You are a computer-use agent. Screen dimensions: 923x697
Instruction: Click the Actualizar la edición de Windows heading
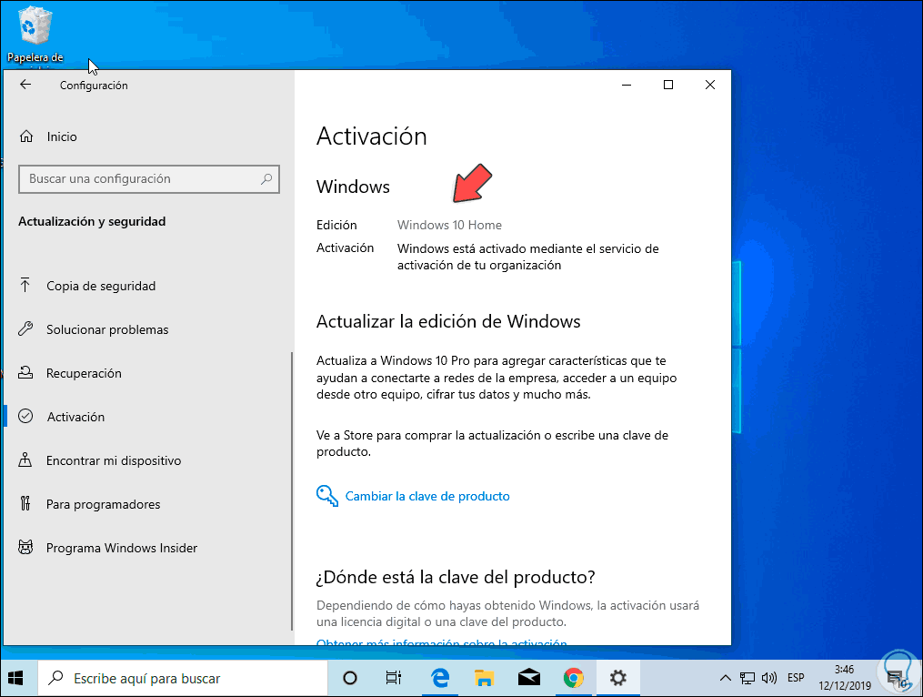click(448, 321)
